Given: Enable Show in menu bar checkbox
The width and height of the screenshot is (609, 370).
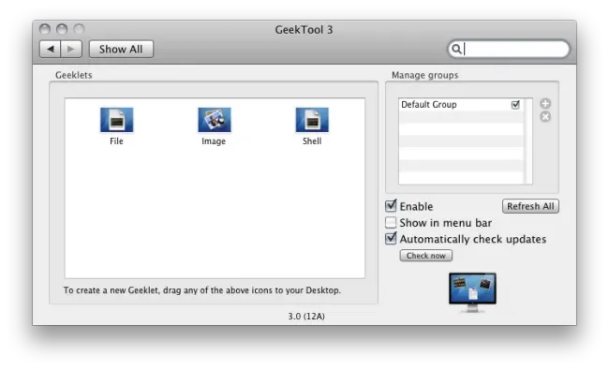Looking at the screenshot, I should pyautogui.click(x=391, y=222).
